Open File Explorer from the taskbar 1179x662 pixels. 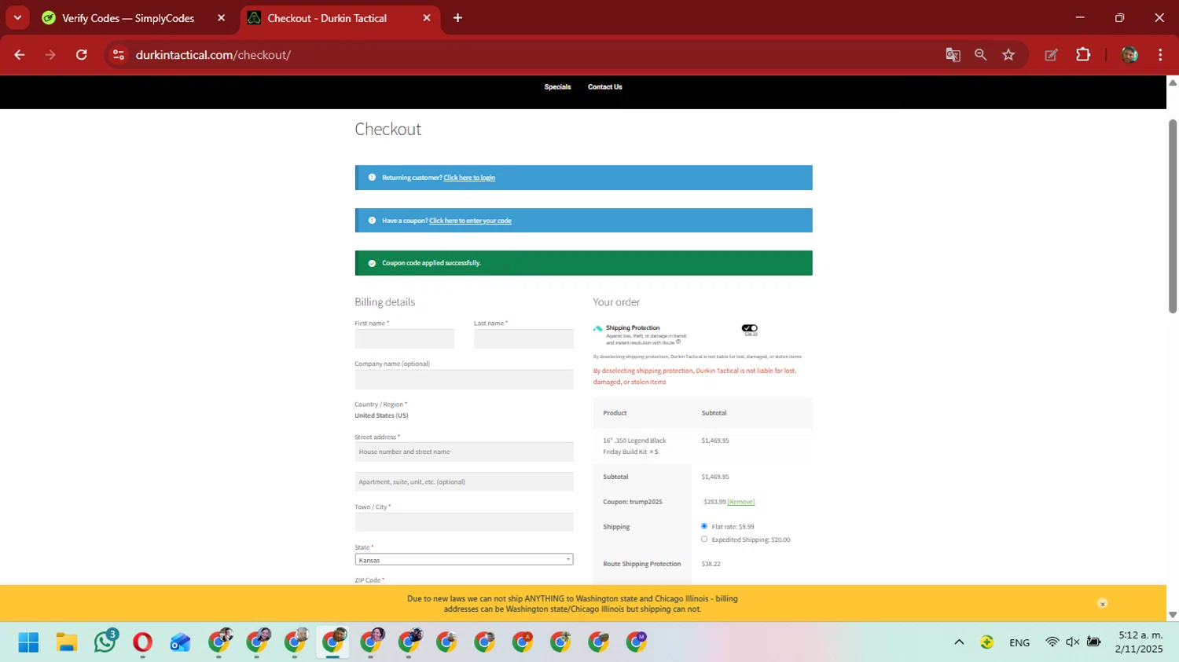click(x=67, y=642)
